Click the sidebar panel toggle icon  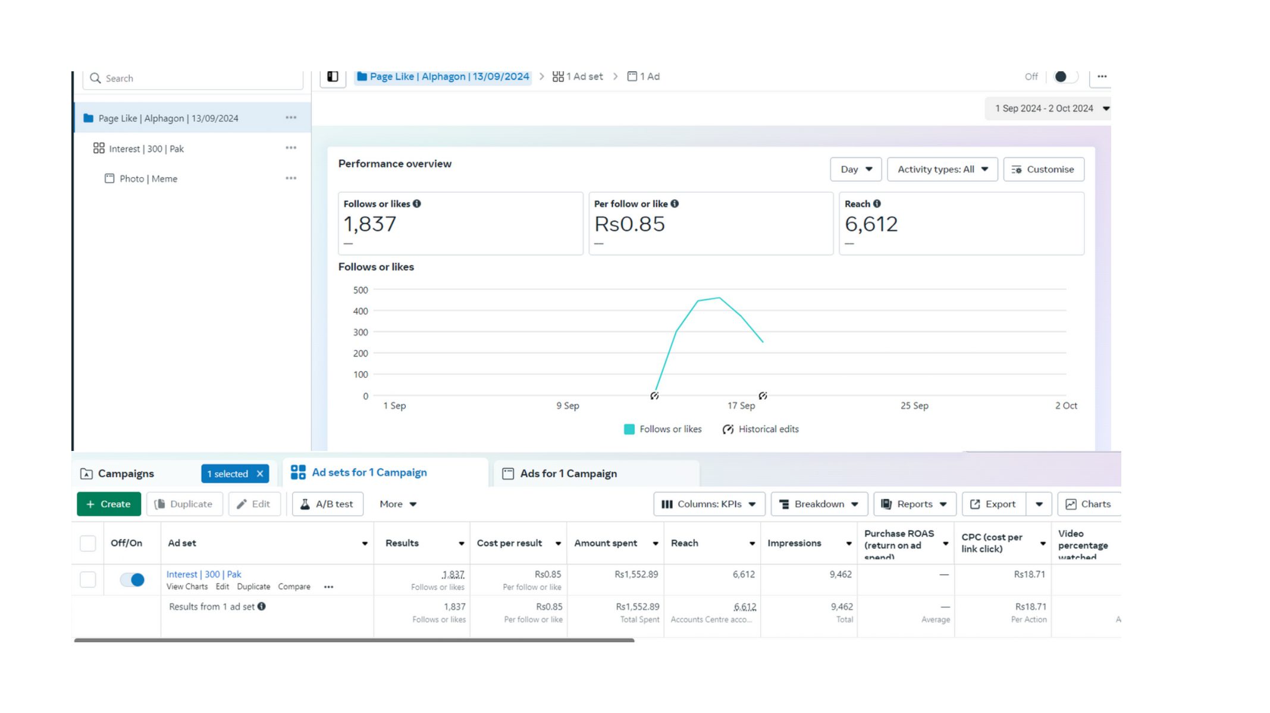coord(333,77)
